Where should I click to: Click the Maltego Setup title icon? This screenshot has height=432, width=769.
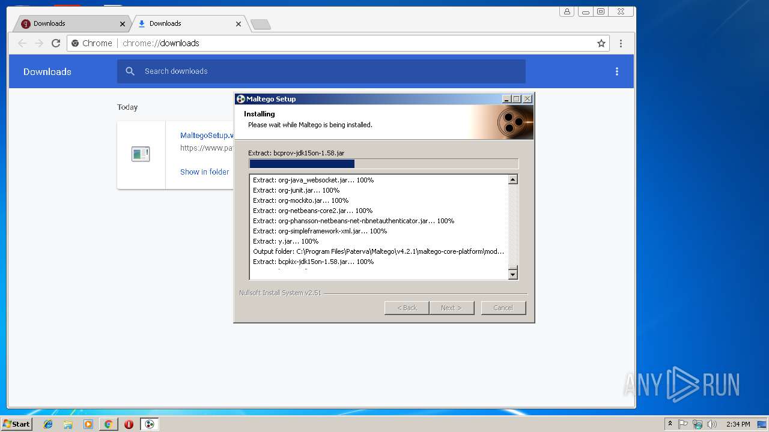point(240,99)
